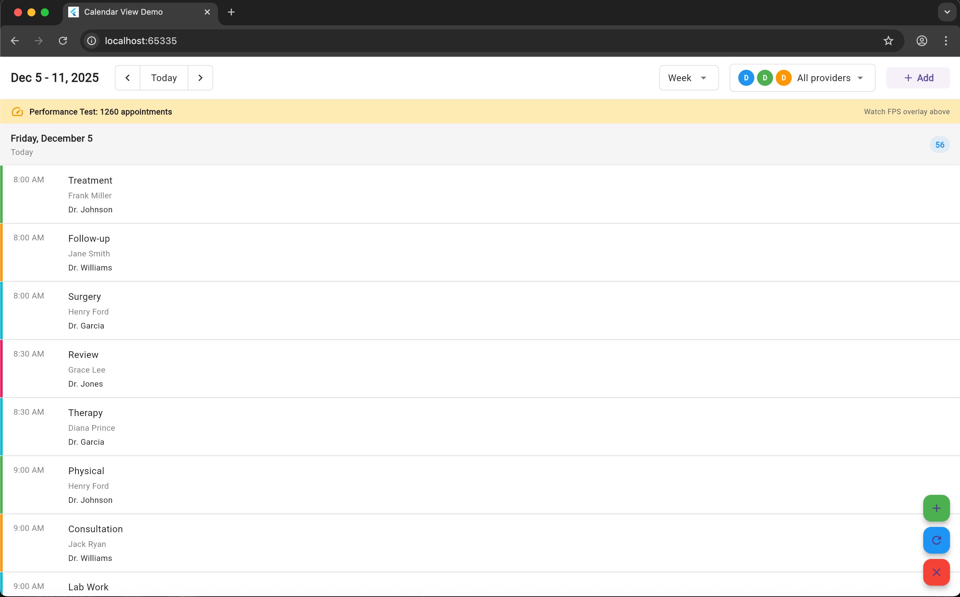The width and height of the screenshot is (960, 597).
Task: Click the blue D provider avatar
Action: [746, 78]
